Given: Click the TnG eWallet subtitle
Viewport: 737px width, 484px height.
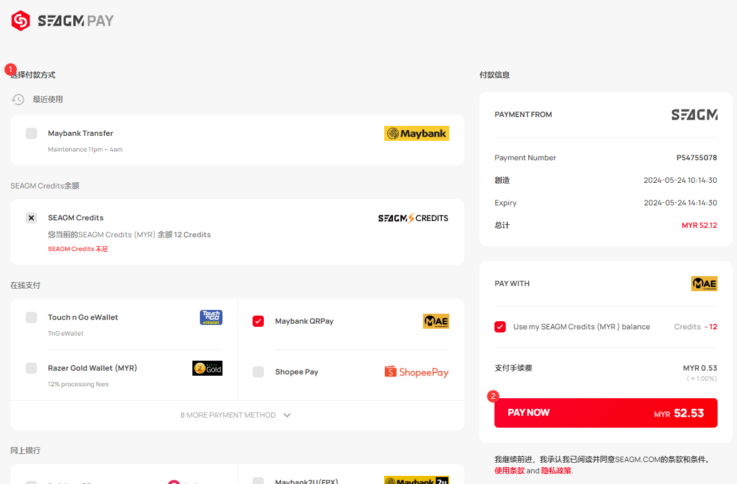Looking at the screenshot, I should pyautogui.click(x=66, y=333).
